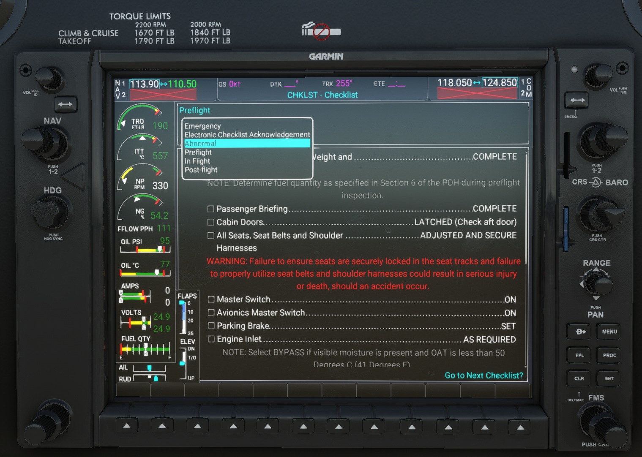Image resolution: width=642 pixels, height=457 pixels.
Task: Select Emergency in the checklist dropdown
Action: click(x=202, y=126)
